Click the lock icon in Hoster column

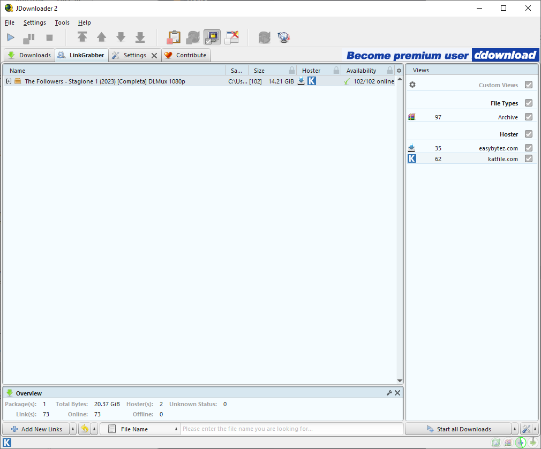coord(336,70)
